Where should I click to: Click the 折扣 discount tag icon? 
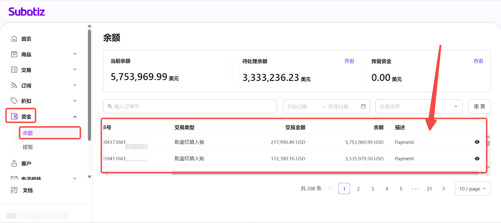[x=14, y=101]
